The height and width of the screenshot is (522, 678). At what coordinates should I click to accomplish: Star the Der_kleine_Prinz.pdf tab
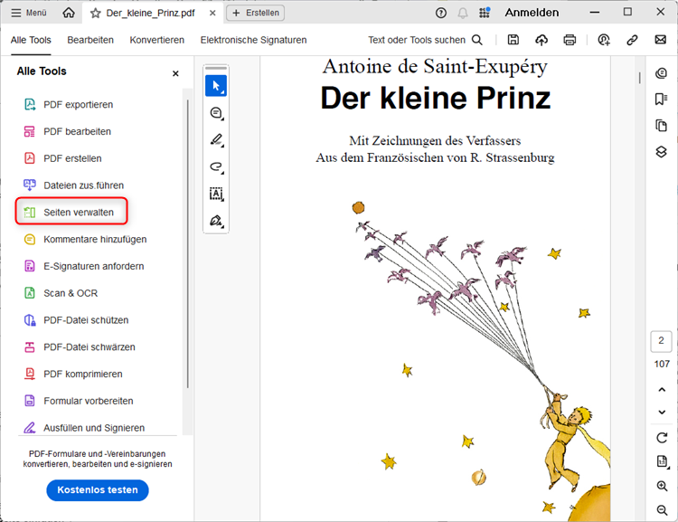[96, 13]
